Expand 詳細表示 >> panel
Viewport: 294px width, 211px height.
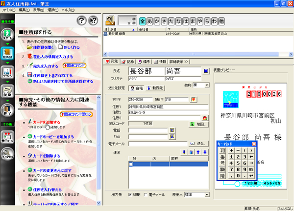179,62
